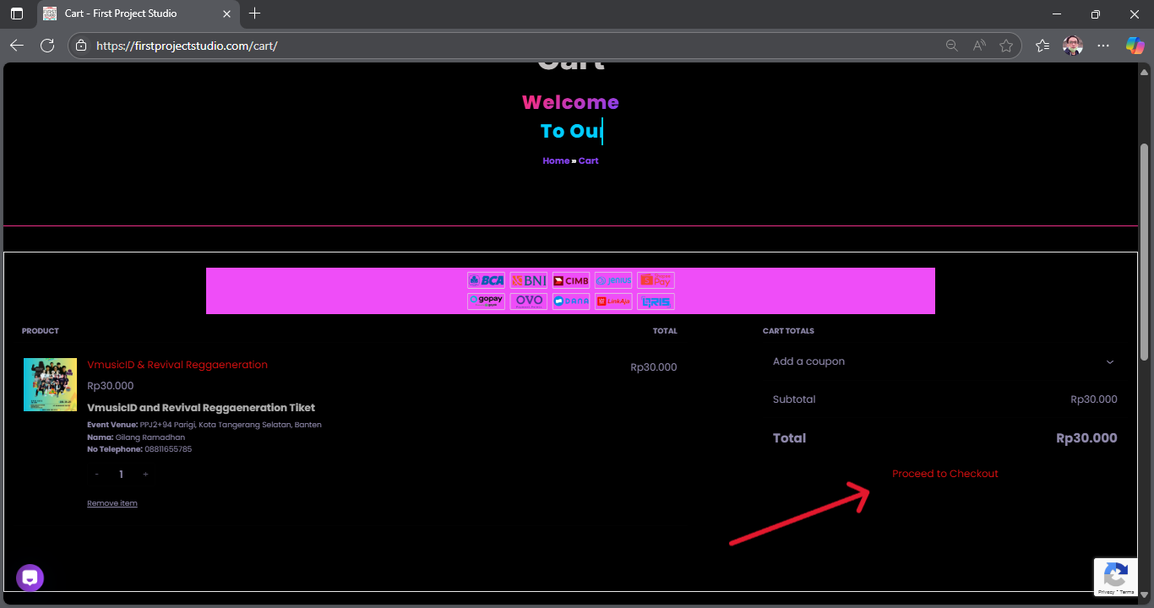Minimize the browser window
Image resolution: width=1154 pixels, height=608 pixels.
click(1056, 14)
